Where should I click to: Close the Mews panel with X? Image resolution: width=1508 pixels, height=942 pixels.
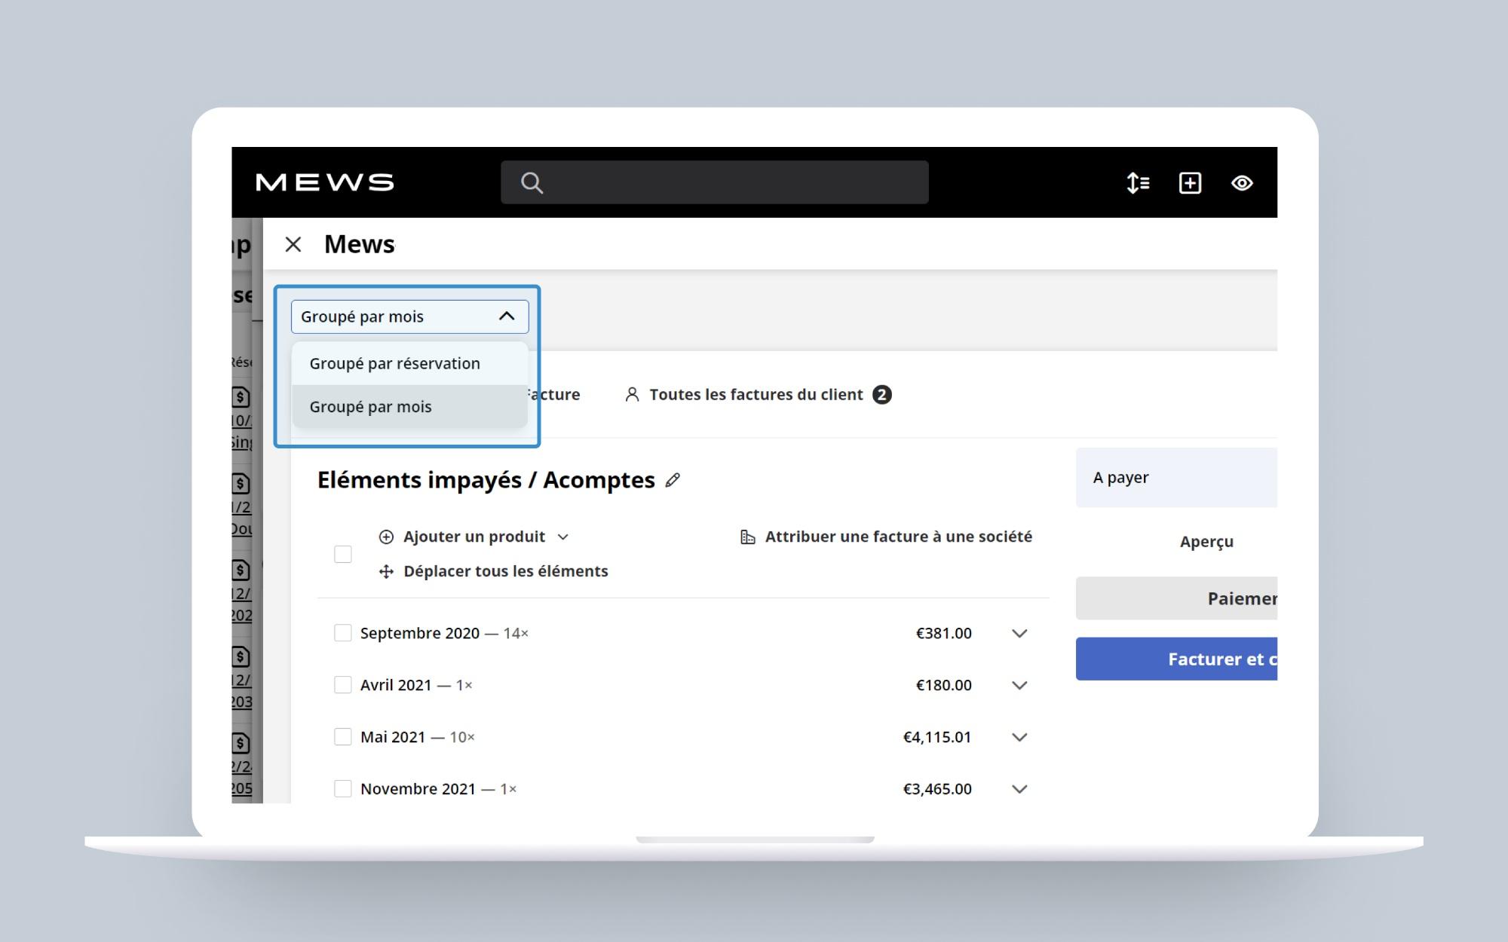click(293, 244)
